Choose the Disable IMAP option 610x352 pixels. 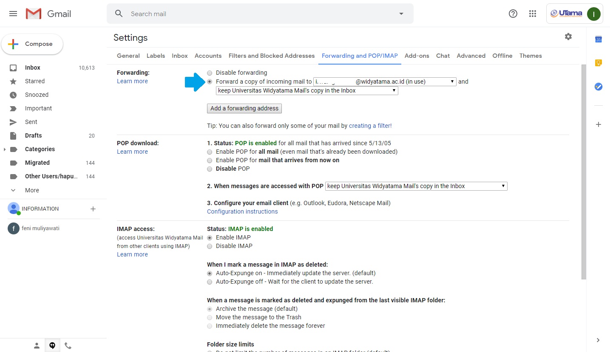click(x=210, y=246)
